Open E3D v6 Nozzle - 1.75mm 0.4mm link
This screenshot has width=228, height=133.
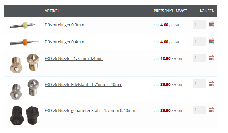[x=73, y=58]
